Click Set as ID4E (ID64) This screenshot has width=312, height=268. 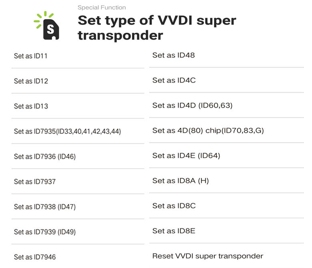pos(186,156)
